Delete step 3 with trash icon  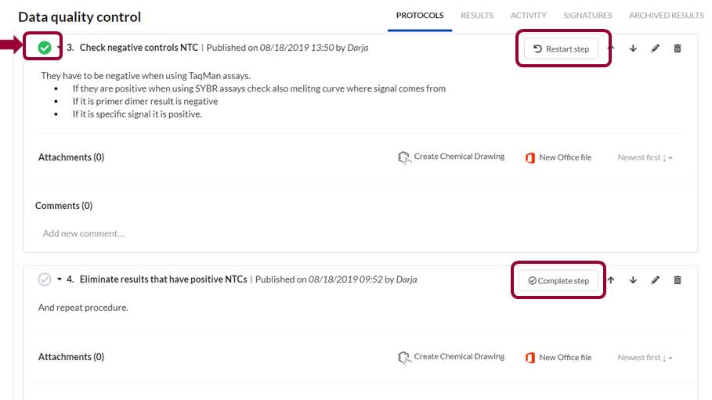pos(678,49)
